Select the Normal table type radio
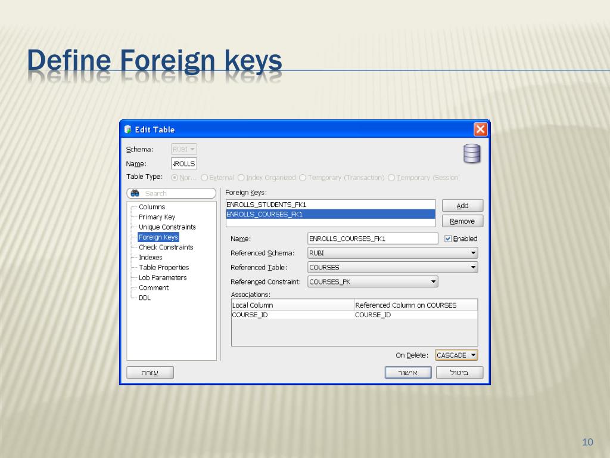This screenshot has height=458, width=610. [175, 178]
